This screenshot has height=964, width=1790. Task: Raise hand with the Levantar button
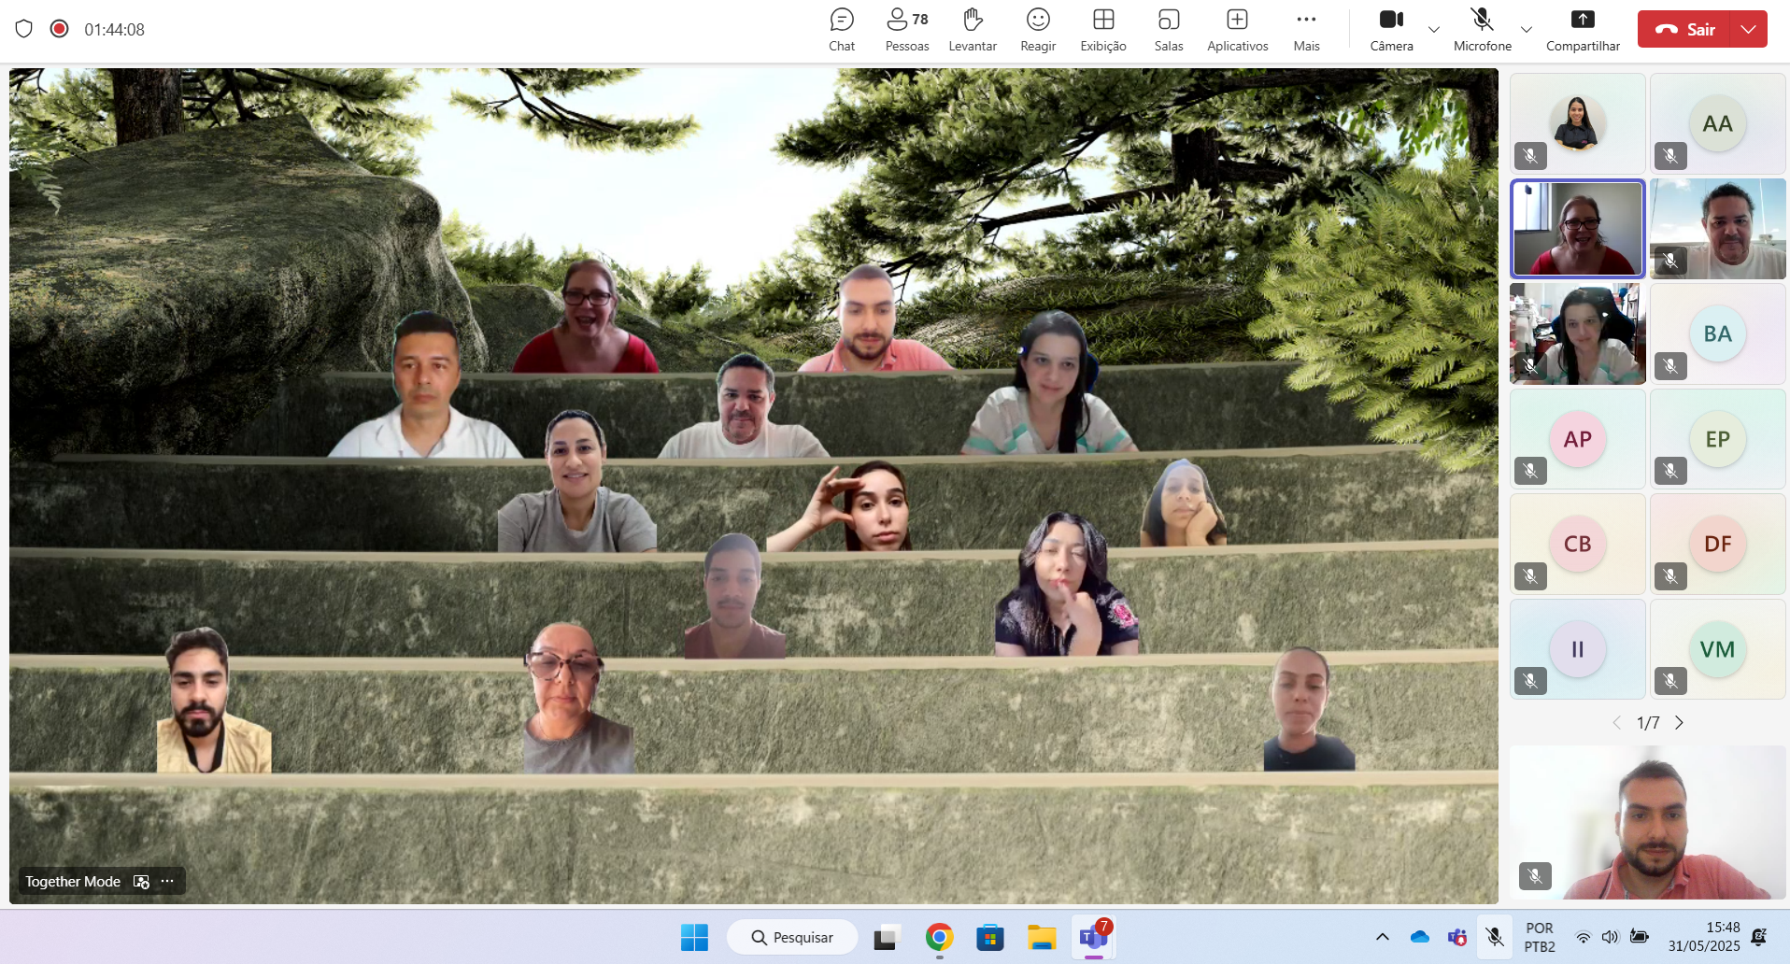(x=973, y=30)
